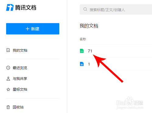Click the trash can icon for 回收站

pos(8,107)
